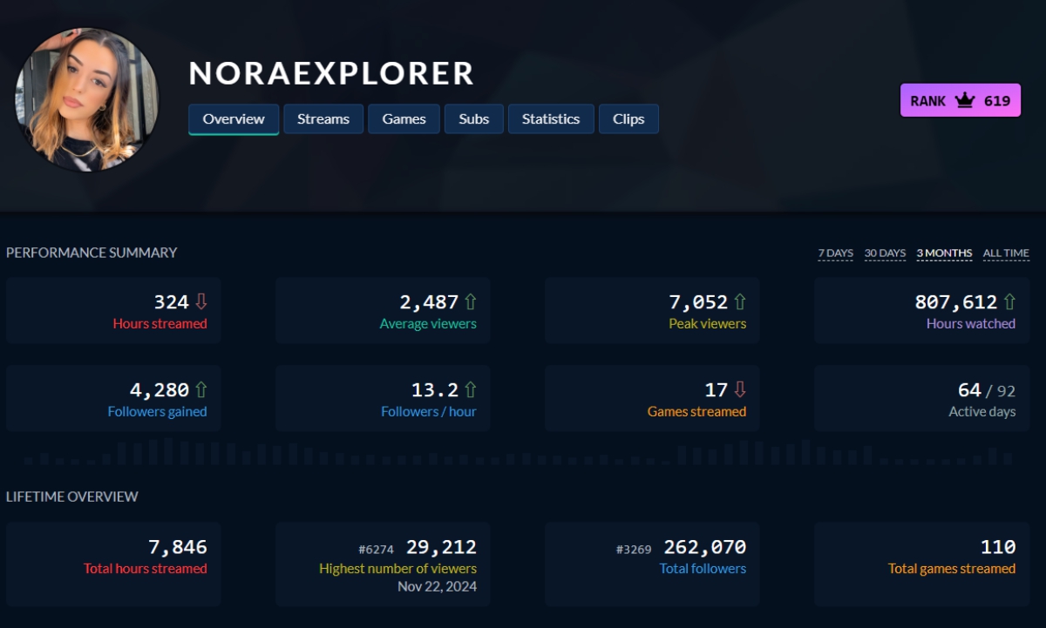Click the Total followers stat card
This screenshot has height=628, width=1046.
pos(652,564)
